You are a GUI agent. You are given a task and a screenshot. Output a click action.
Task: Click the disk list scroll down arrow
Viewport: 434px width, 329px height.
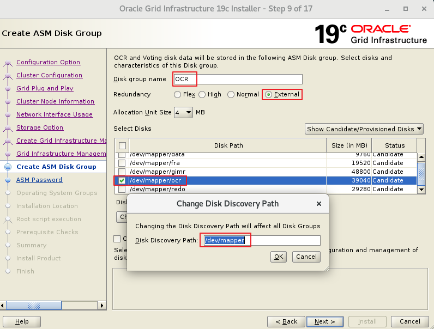coord(421,189)
